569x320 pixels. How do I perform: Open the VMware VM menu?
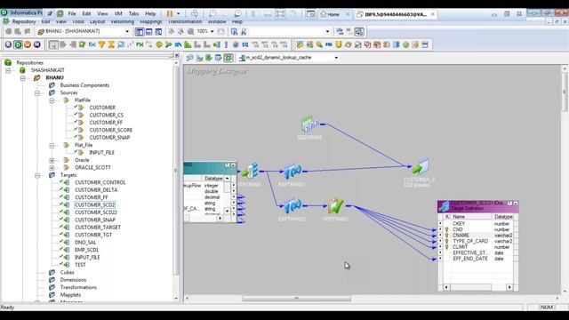(x=118, y=14)
